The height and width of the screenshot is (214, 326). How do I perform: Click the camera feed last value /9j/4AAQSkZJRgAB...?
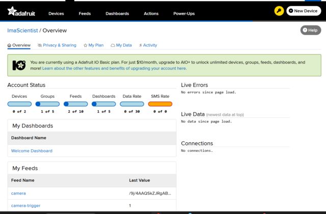(x=150, y=193)
